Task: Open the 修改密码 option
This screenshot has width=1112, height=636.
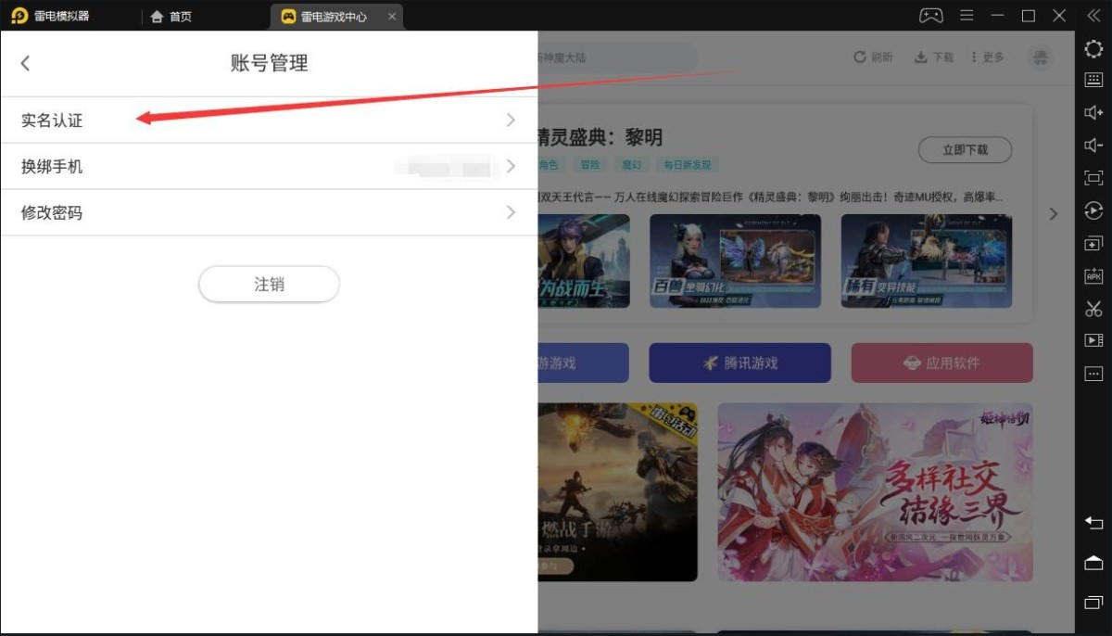Action: pyautogui.click(x=269, y=213)
